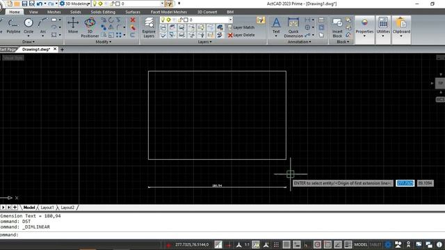Toggle the layer lightbulb on/off in ribbon layer box
445x250 pixels.
pyautogui.click(x=163, y=19)
